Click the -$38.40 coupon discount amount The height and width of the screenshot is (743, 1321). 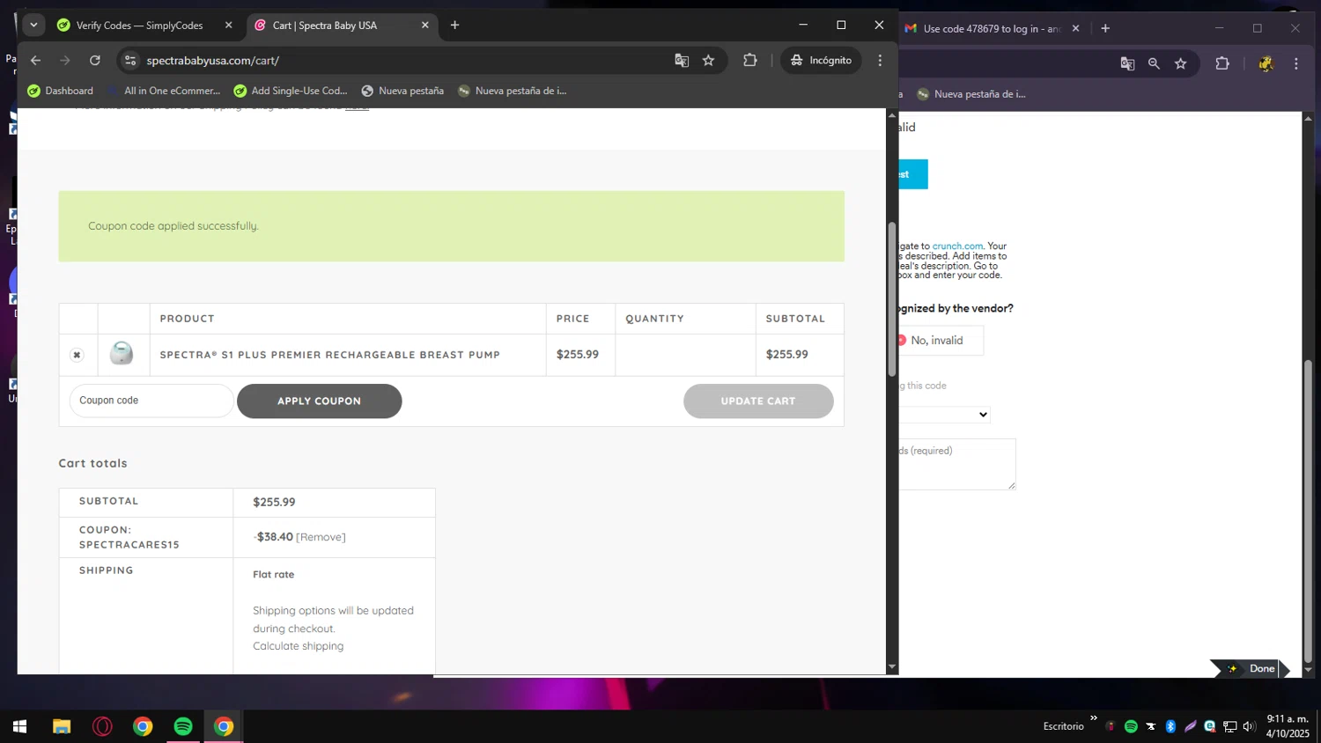(x=273, y=537)
